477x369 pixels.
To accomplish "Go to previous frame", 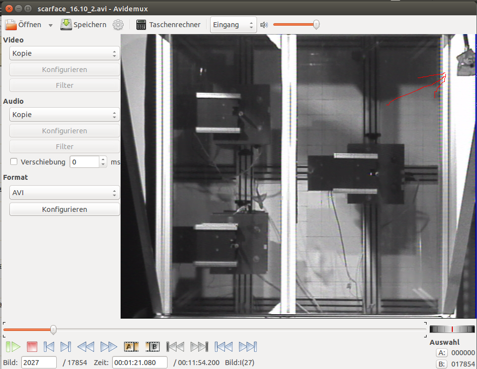I will pyautogui.click(x=48, y=347).
